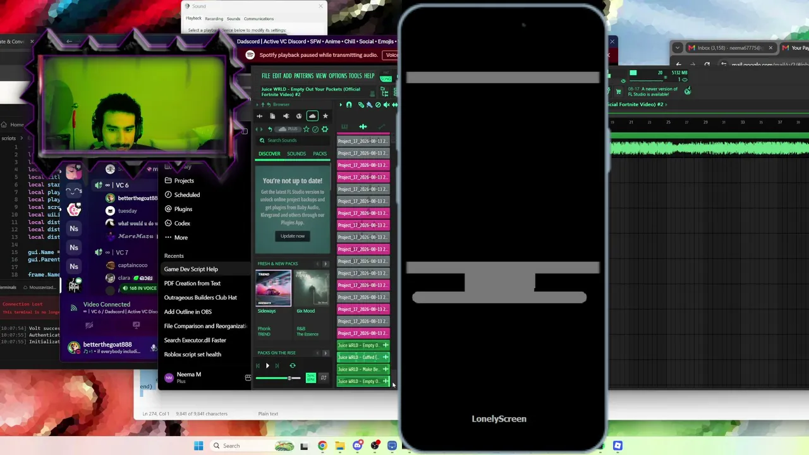Open the starred favorites browser tab

tap(325, 116)
